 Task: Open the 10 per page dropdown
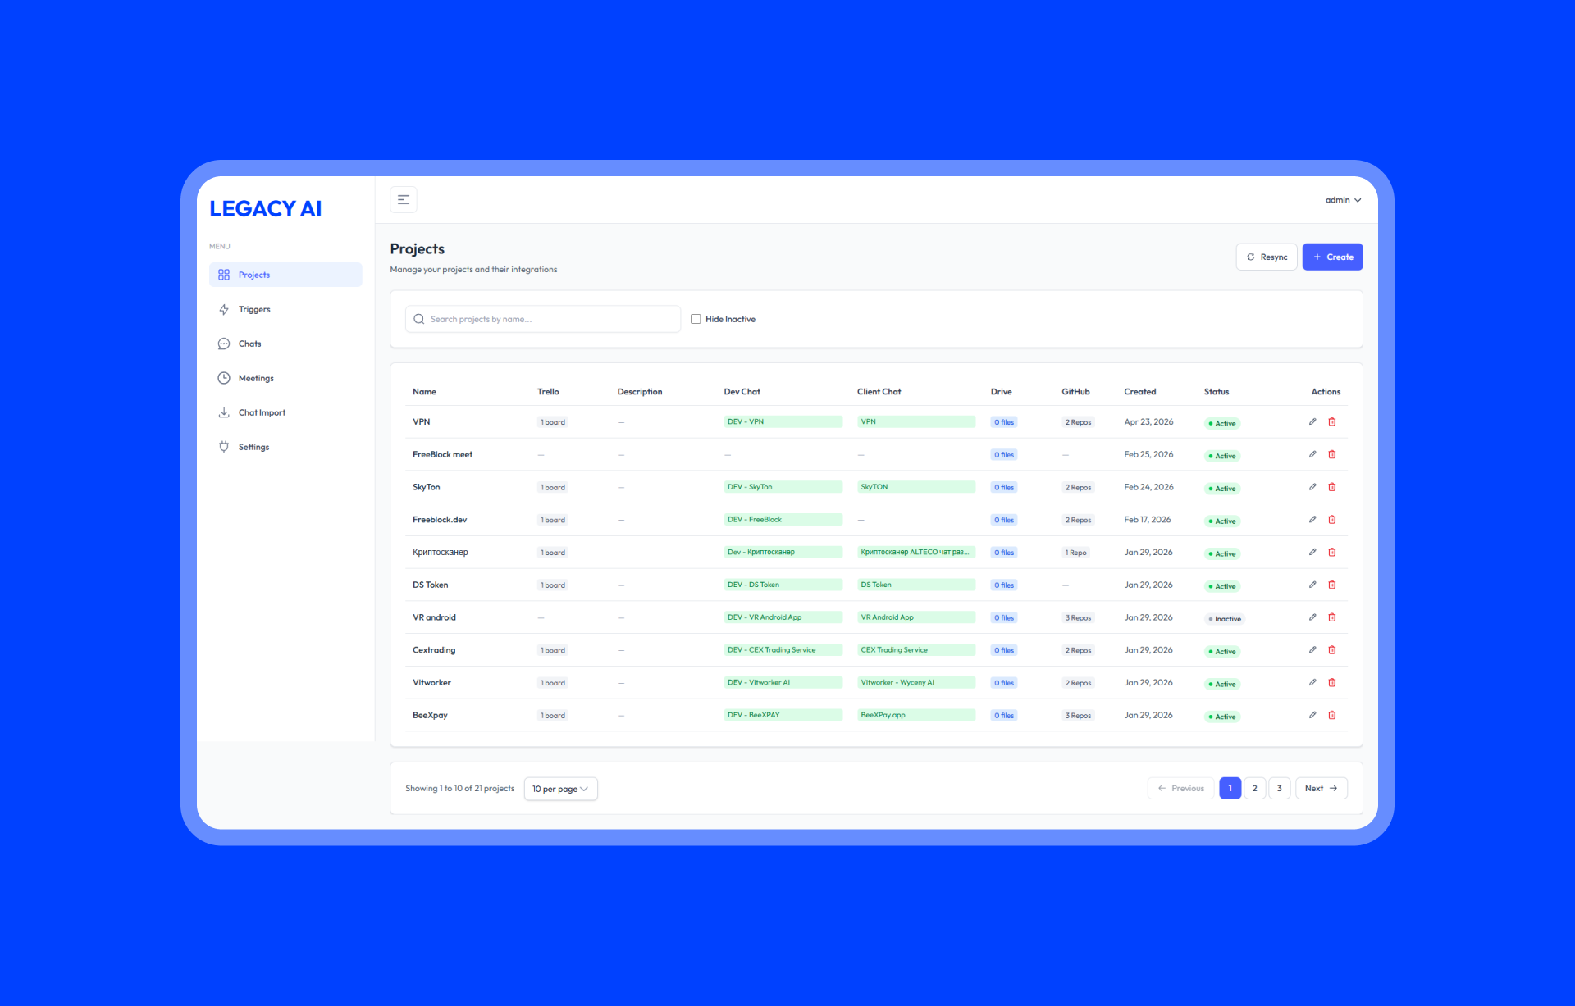pos(561,789)
